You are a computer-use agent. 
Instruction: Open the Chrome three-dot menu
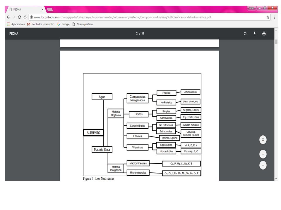pos(274,17)
